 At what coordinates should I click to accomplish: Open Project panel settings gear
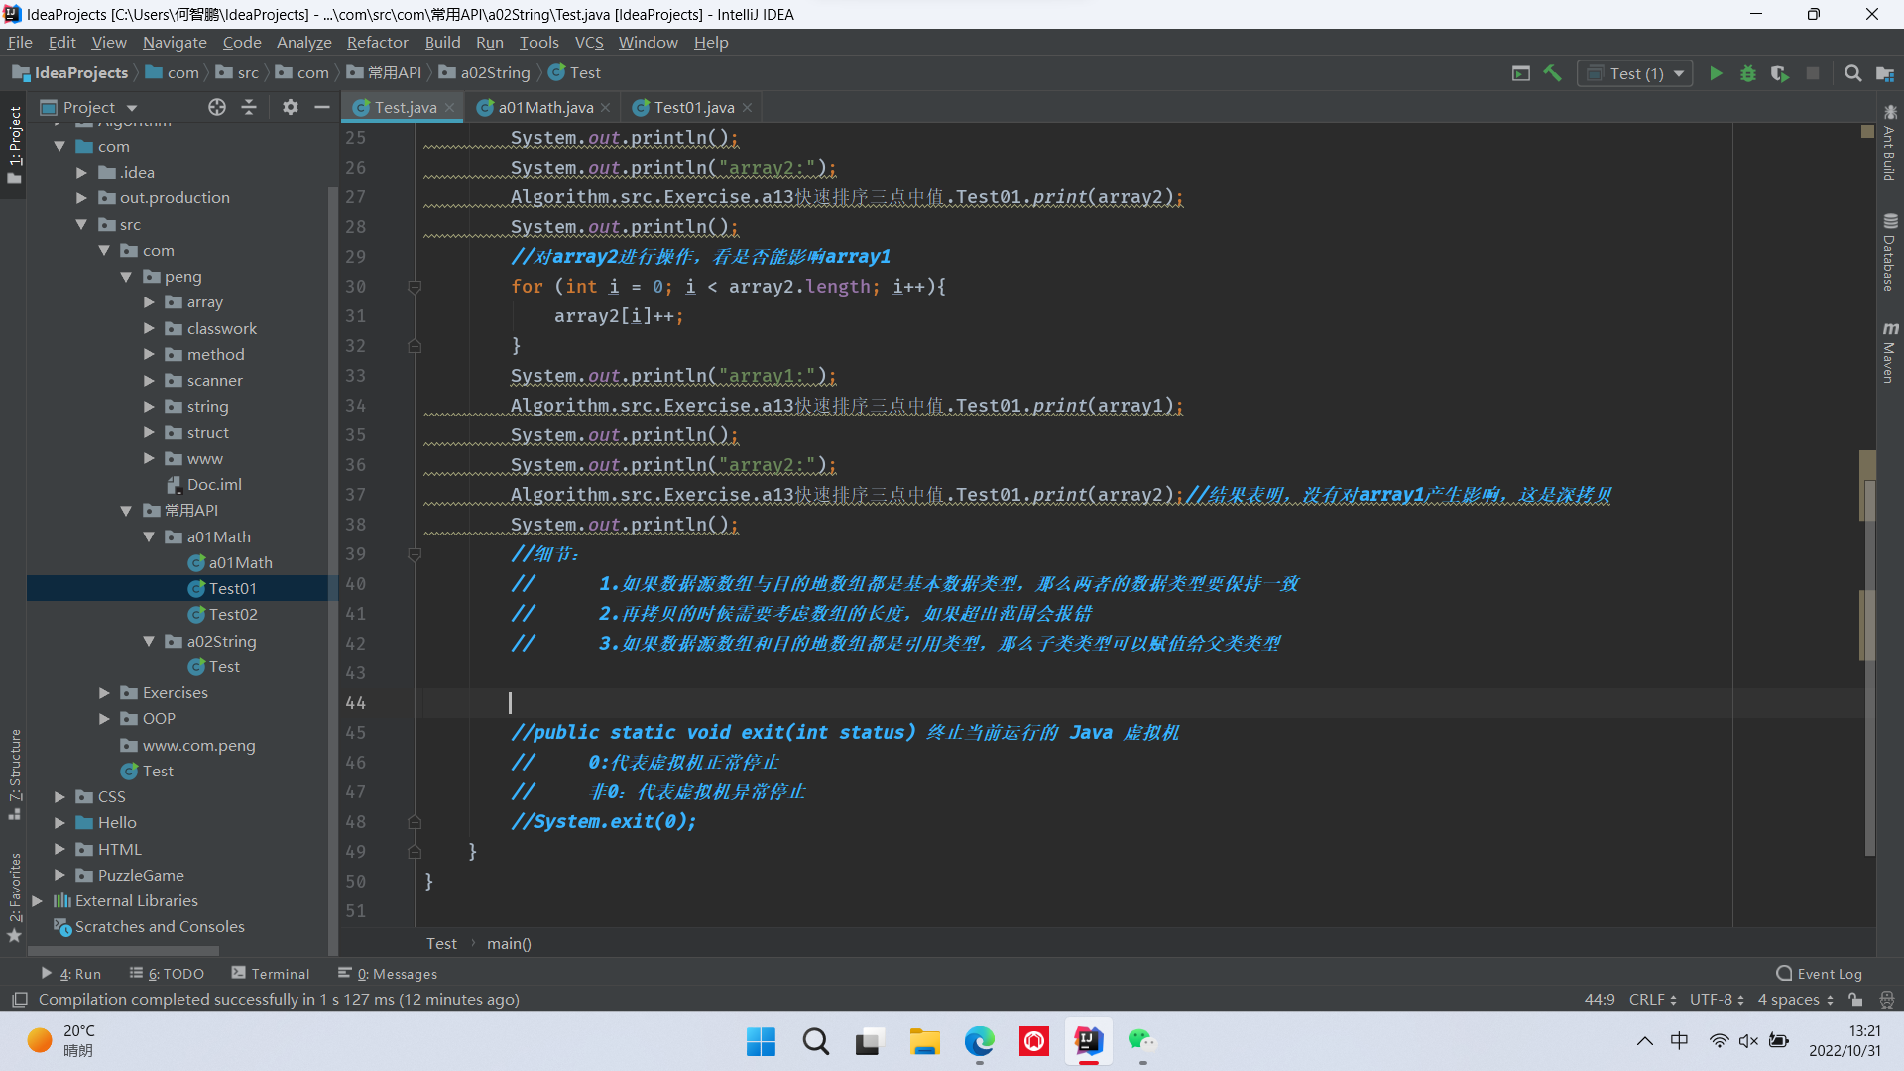290,107
